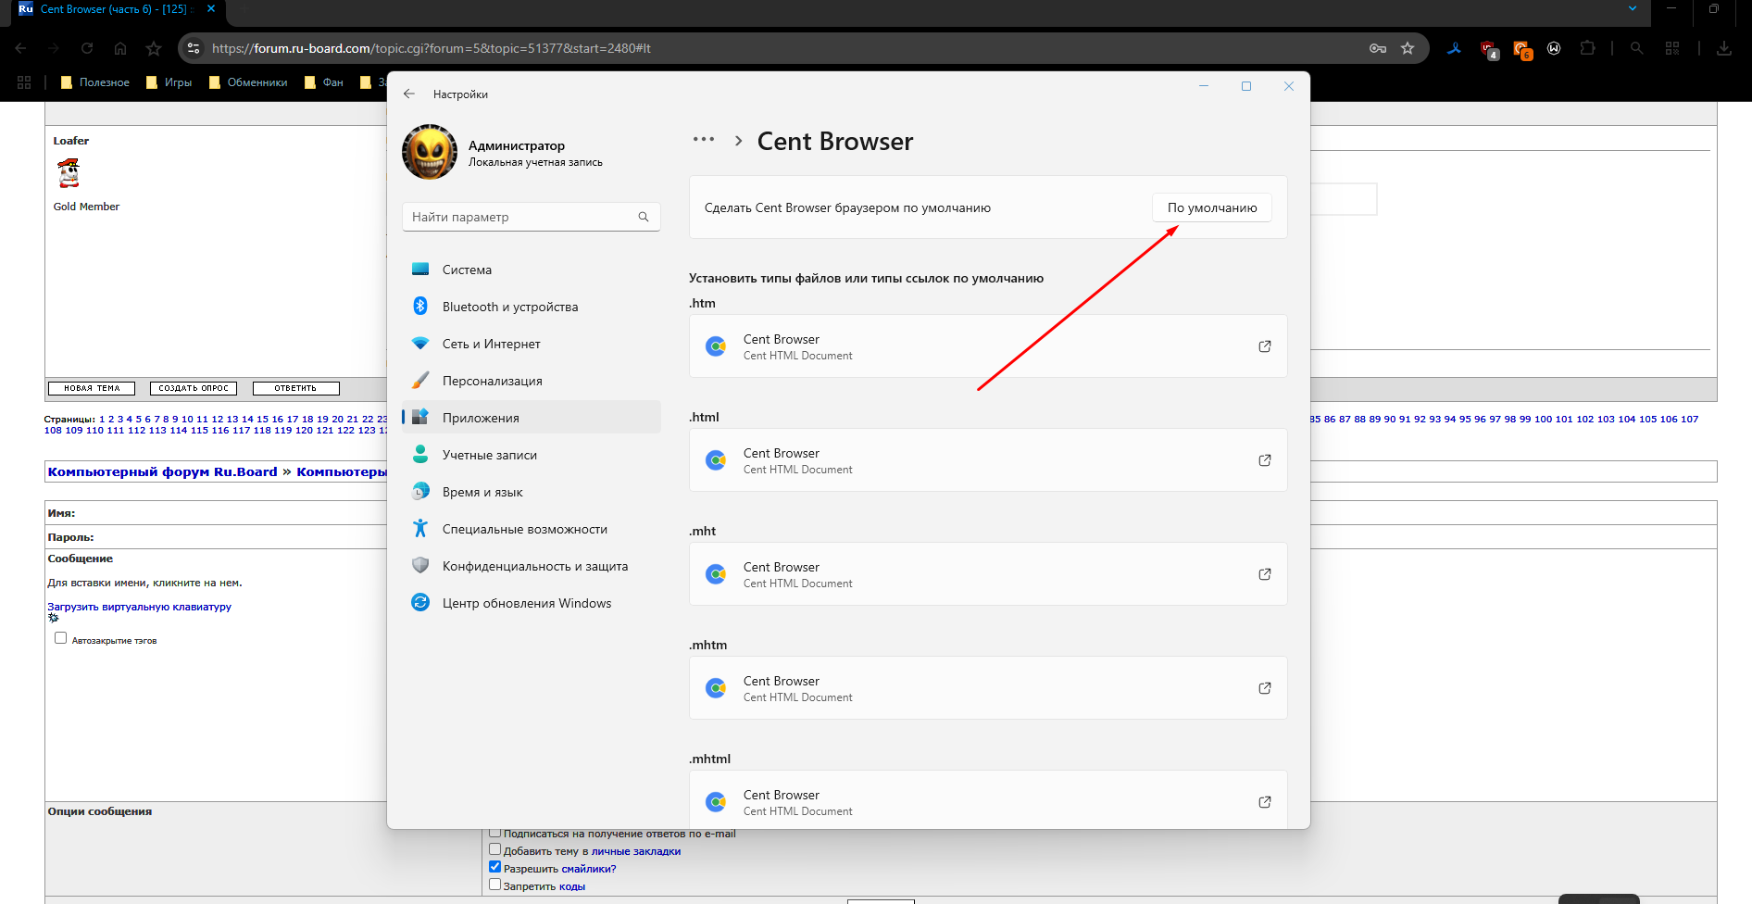Screen dimensions: 1752x904
Task: Open the 'Полезное' bookmarks folder
Action: (x=94, y=82)
